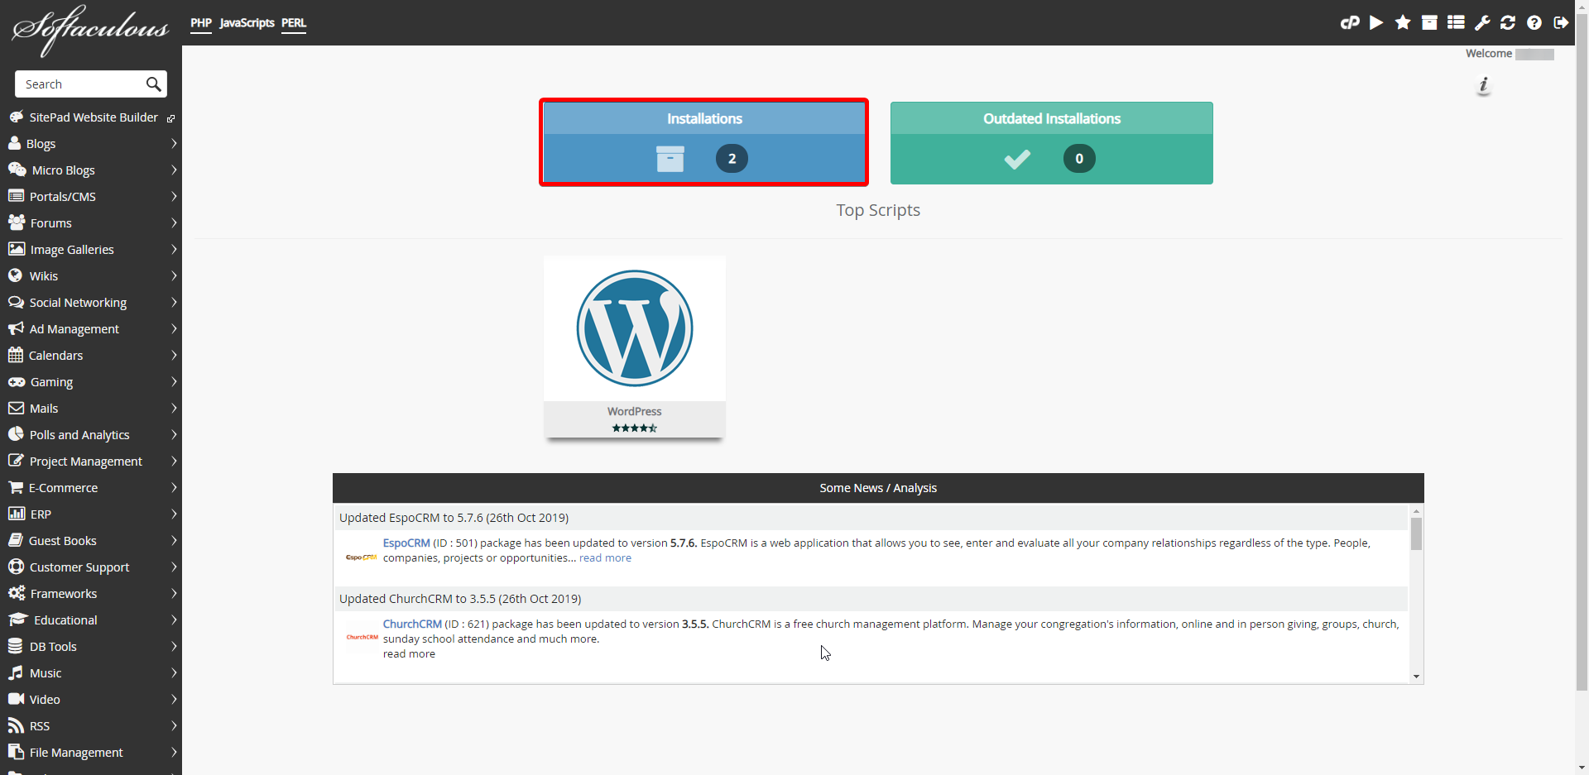Click the DB Tools database icon
1589x775 pixels.
coord(15,646)
